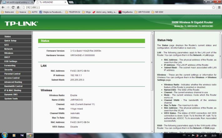Bookmark this page with the star icon
The image size is (222, 138).
click(214, 7)
